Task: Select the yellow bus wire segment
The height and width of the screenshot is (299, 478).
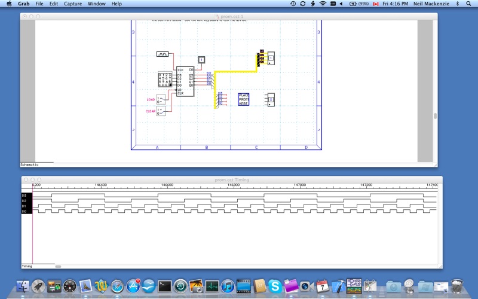Action: [235, 72]
